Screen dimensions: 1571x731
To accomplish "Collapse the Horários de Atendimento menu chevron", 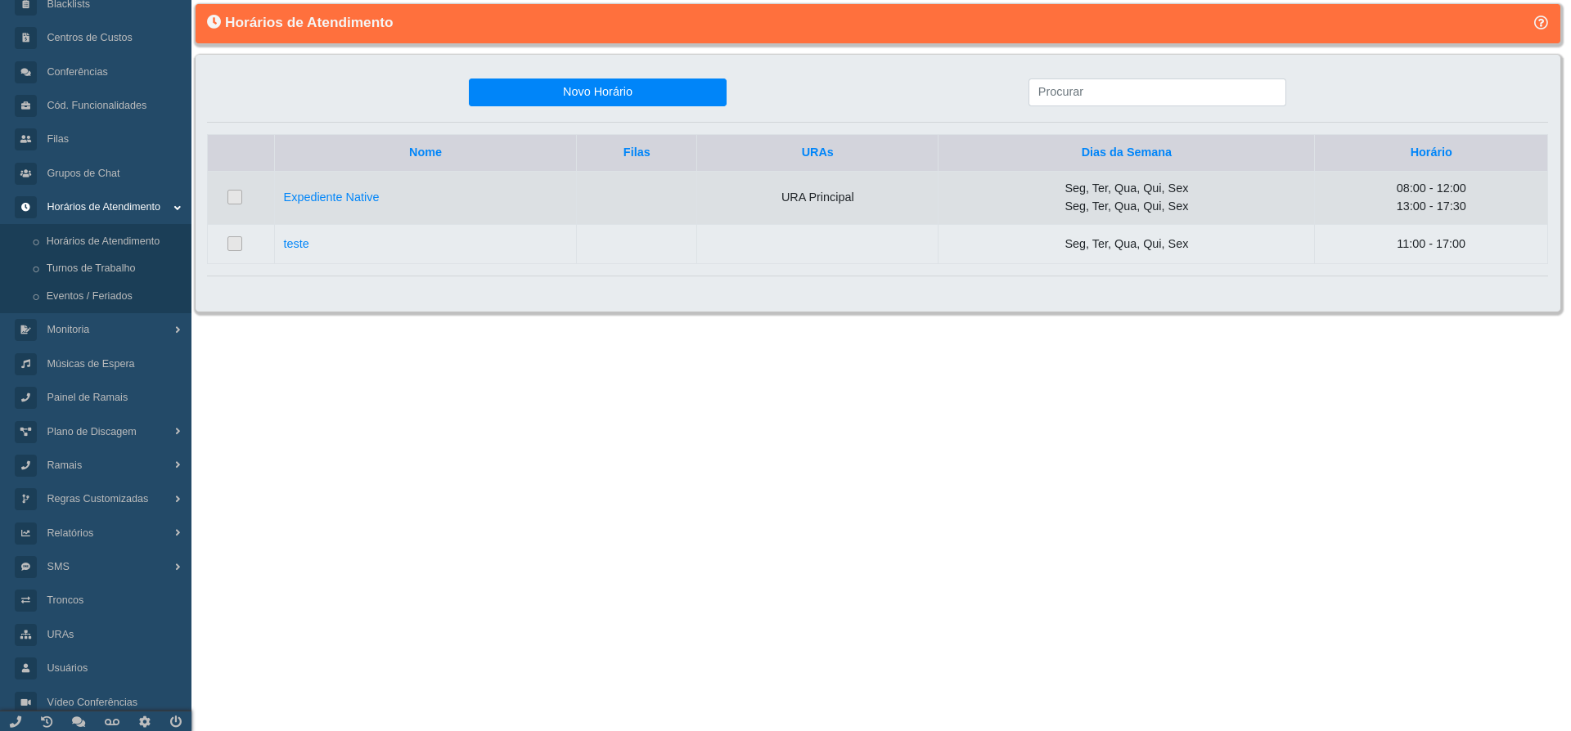I will (178, 208).
